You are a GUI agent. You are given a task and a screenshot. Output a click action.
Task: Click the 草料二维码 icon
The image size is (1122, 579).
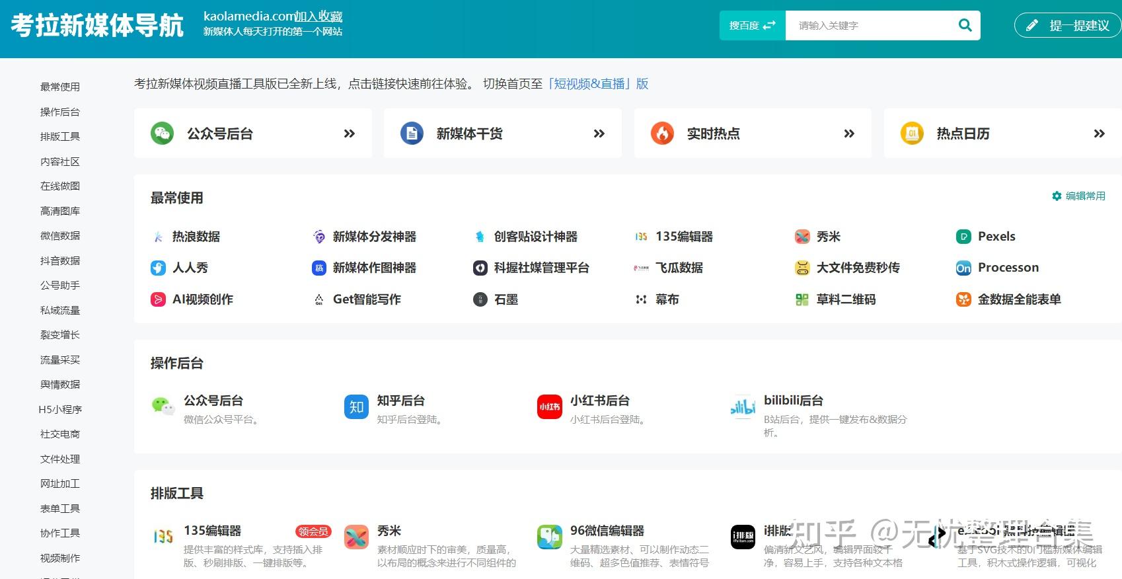tap(802, 299)
